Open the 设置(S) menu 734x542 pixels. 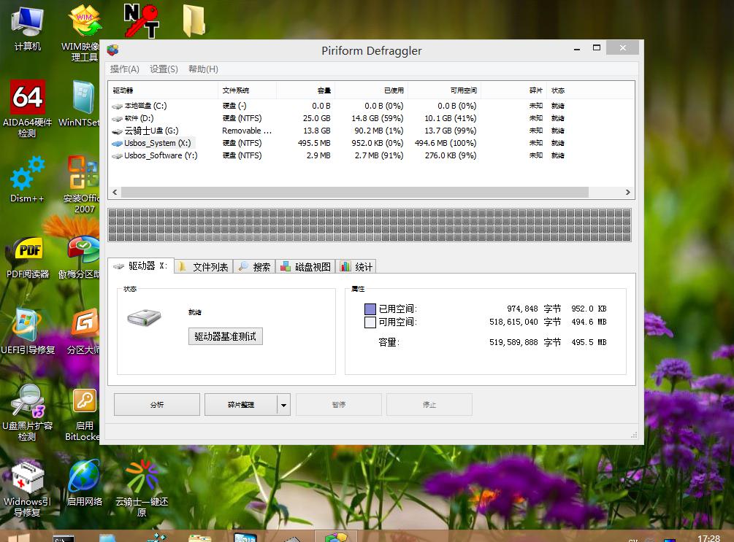tap(164, 69)
